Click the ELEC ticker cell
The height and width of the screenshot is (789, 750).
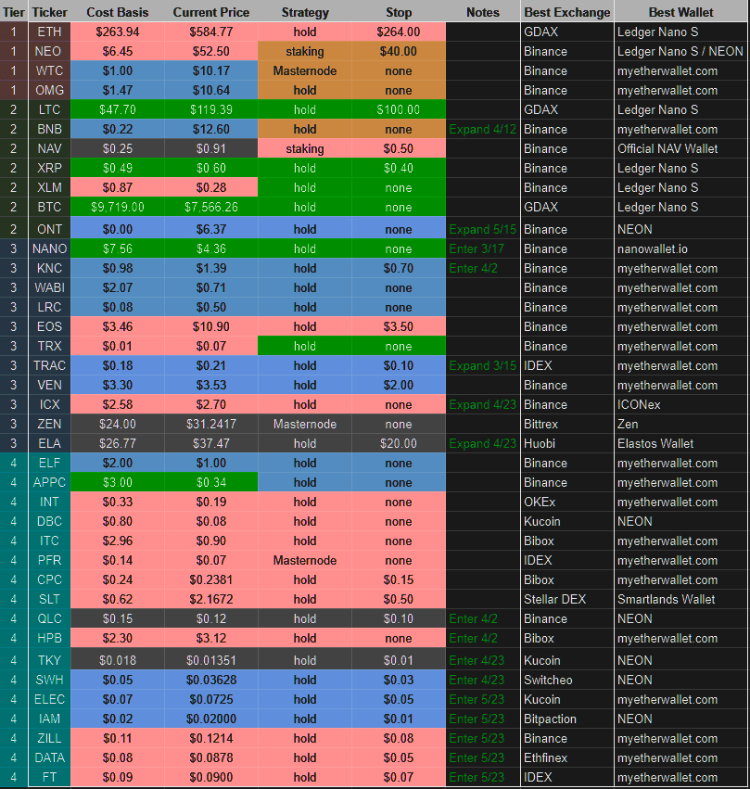pos(49,699)
